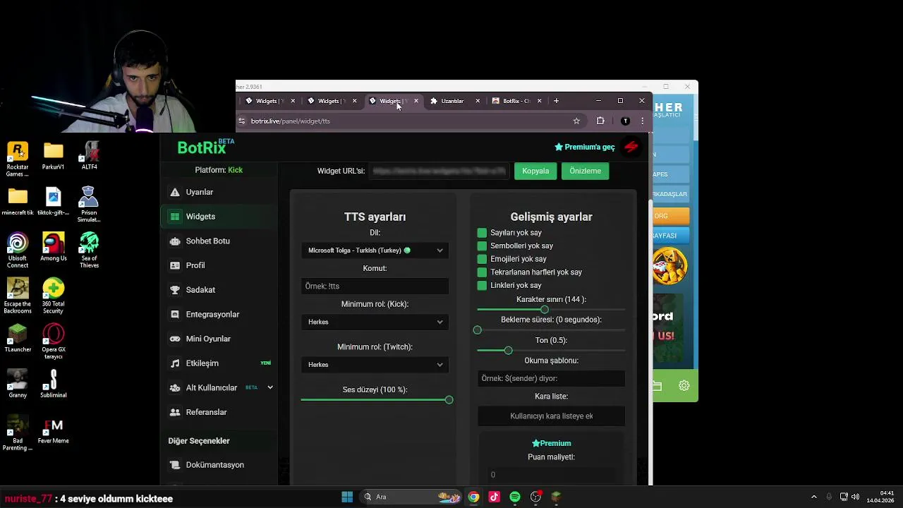Close the Uzantılar tab

coord(478,101)
